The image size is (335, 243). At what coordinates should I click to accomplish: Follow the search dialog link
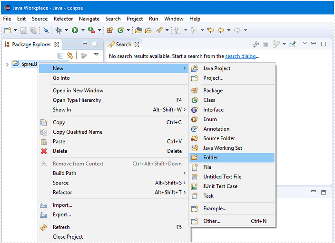point(240,56)
